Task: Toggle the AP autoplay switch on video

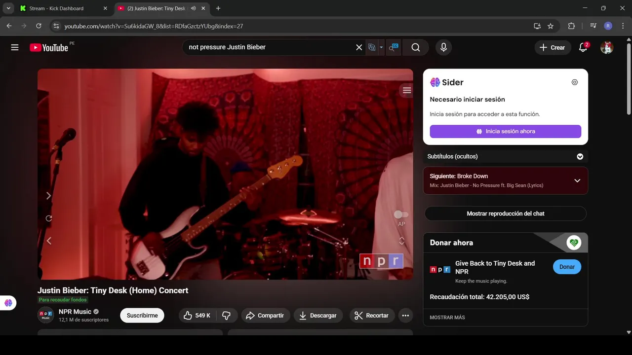Action: [401, 214]
